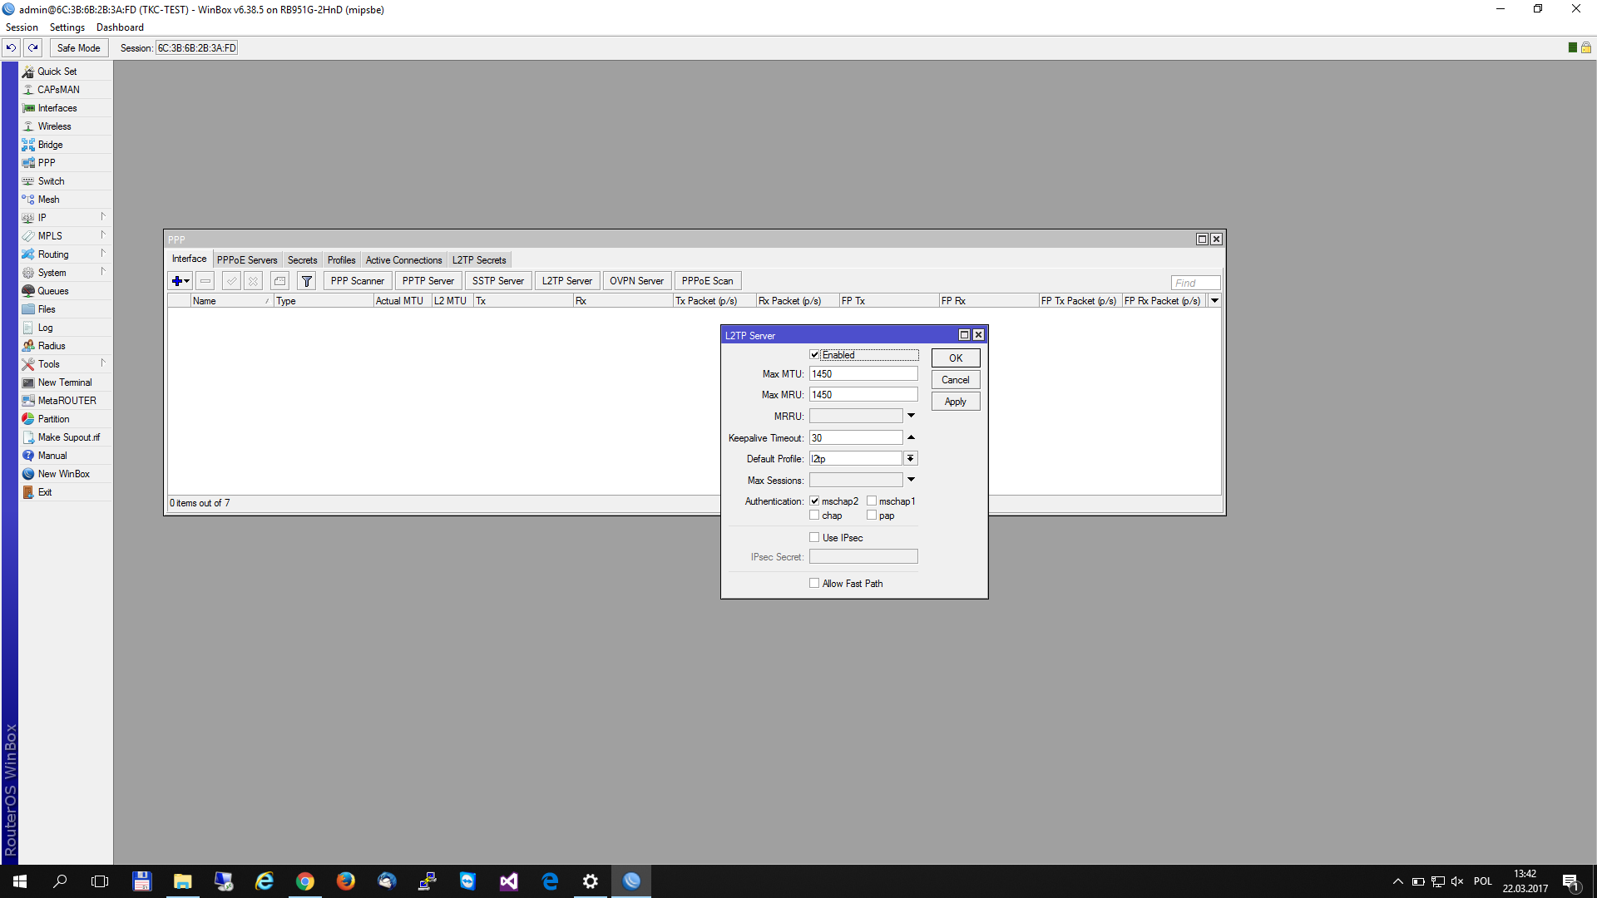The width and height of the screenshot is (1597, 898).
Task: Expand the Max Sessions field arrow
Action: tap(911, 480)
